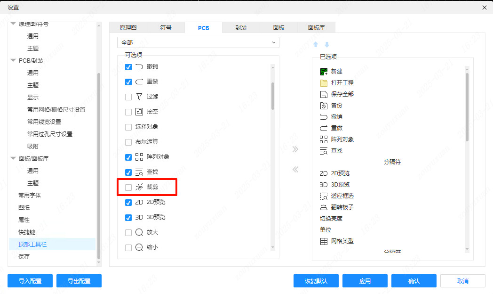
Task: Disable the 撤销 checkbox in 可选项
Action: pyautogui.click(x=128, y=67)
